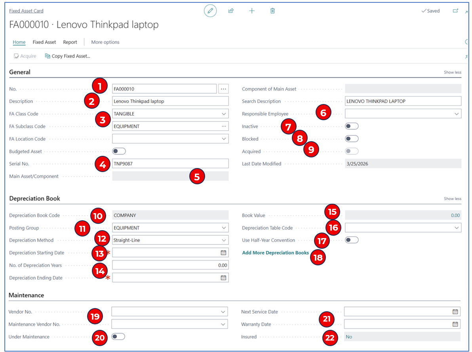Open calendar picker for Next Service Date
472x352 pixels.
(x=455, y=312)
